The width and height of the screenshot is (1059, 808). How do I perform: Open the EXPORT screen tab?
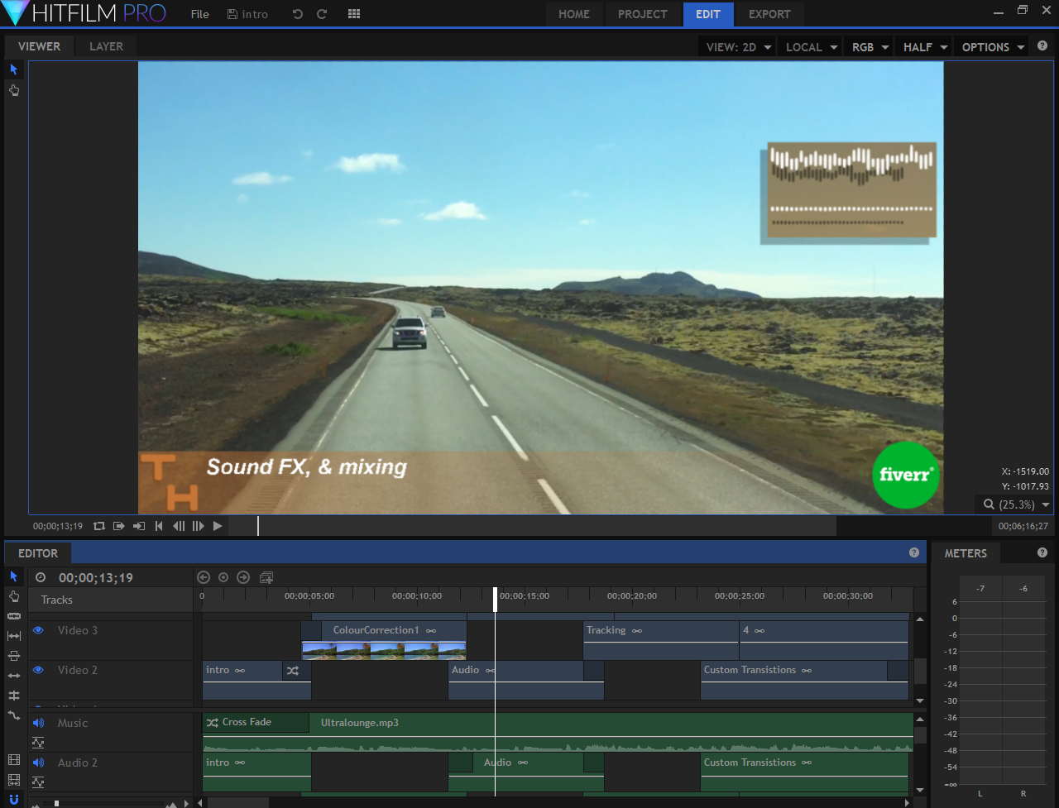tap(769, 14)
